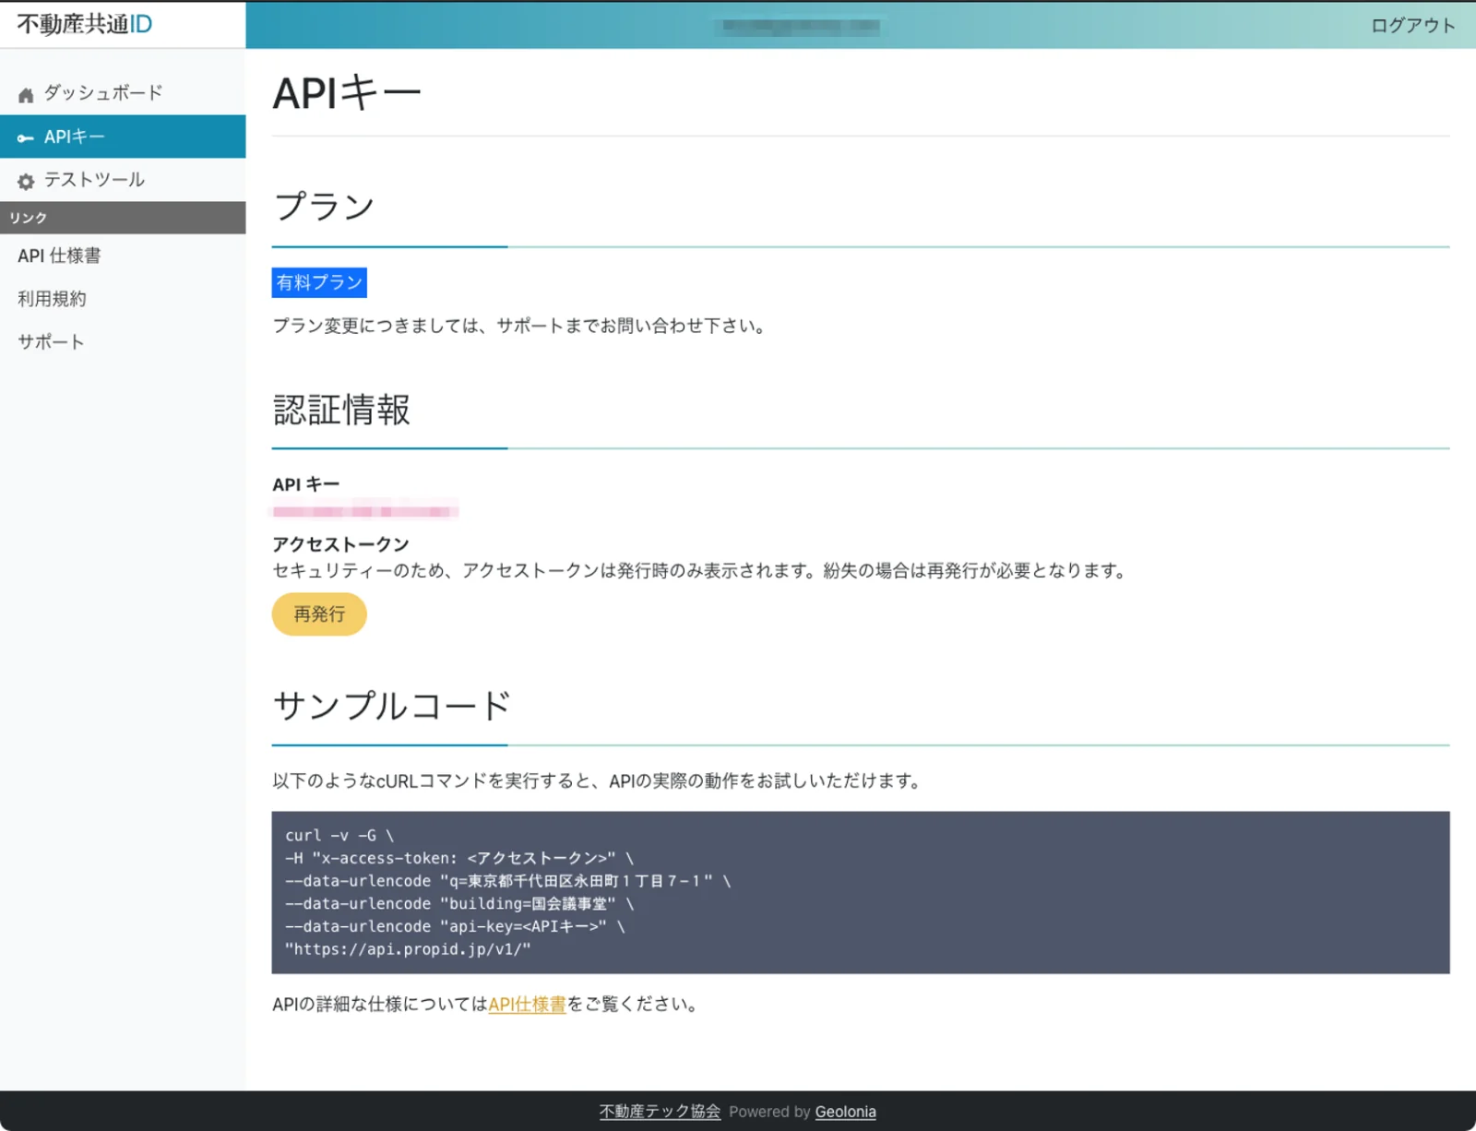Image resolution: width=1476 pixels, height=1131 pixels.
Task: Click the 不動産共通ID logo
Action: coord(85,24)
